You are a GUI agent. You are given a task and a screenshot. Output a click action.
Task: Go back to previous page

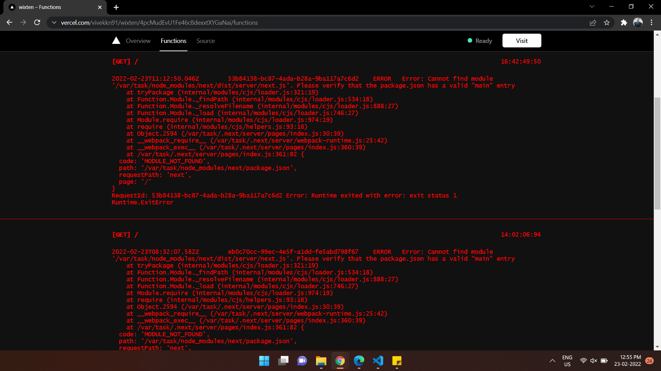coord(9,22)
